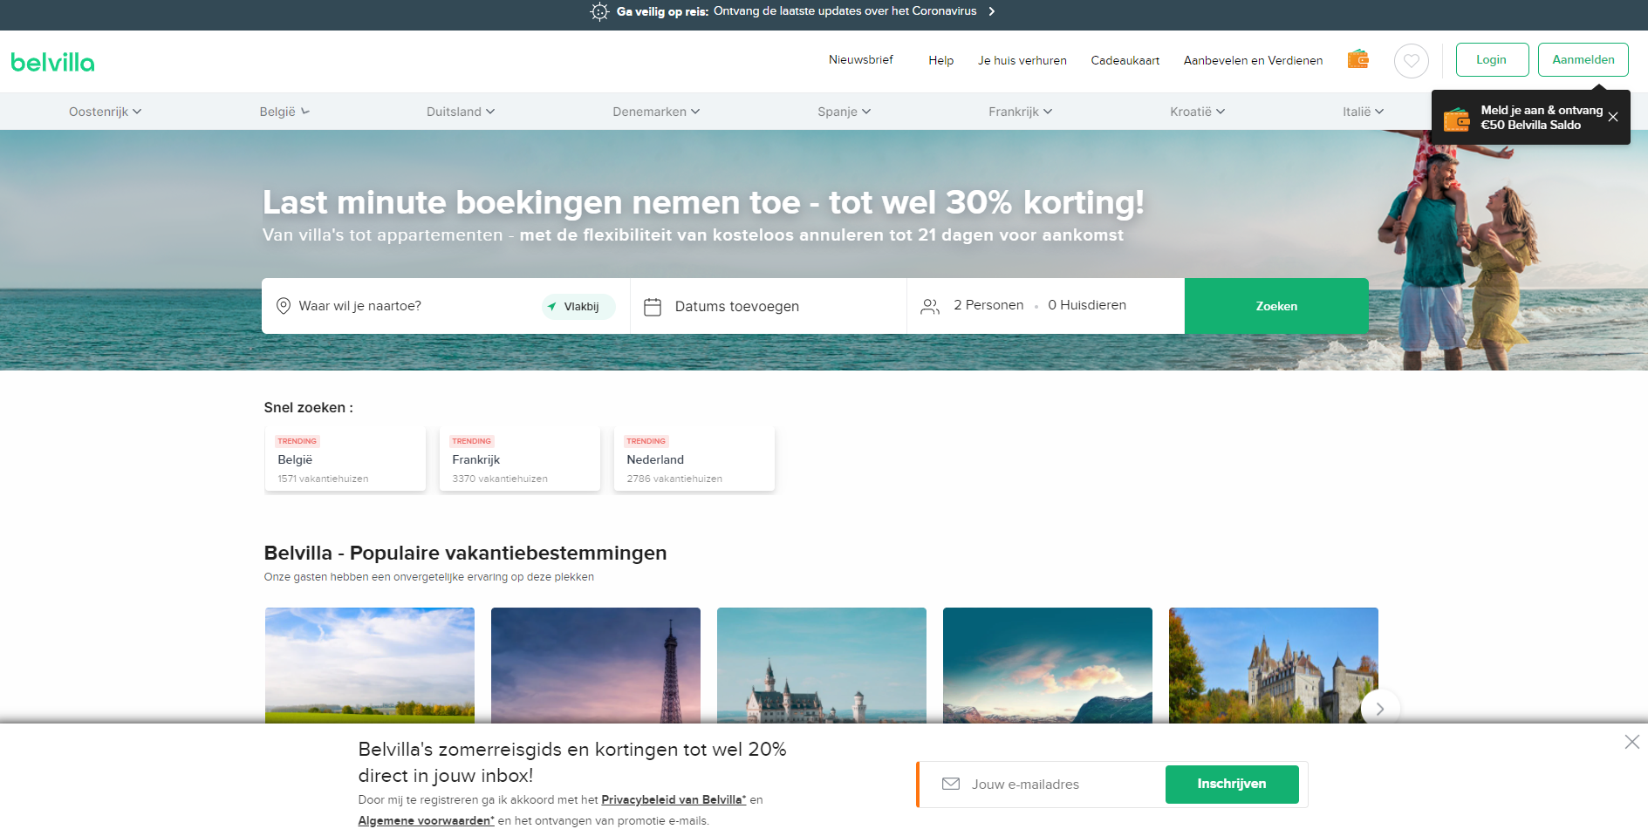Show next popular destinations with arrow
The image size is (1648, 829).
point(1380,709)
